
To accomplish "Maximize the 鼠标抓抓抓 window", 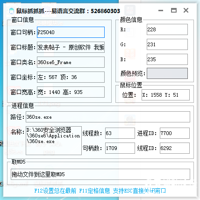I will pos(174,10).
